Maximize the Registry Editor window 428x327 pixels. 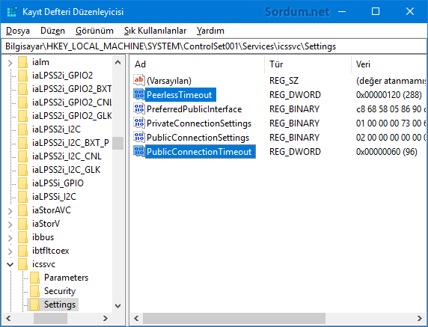376,11
